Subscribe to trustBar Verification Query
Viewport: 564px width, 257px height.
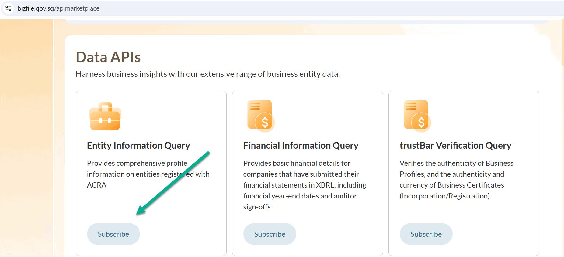426,234
